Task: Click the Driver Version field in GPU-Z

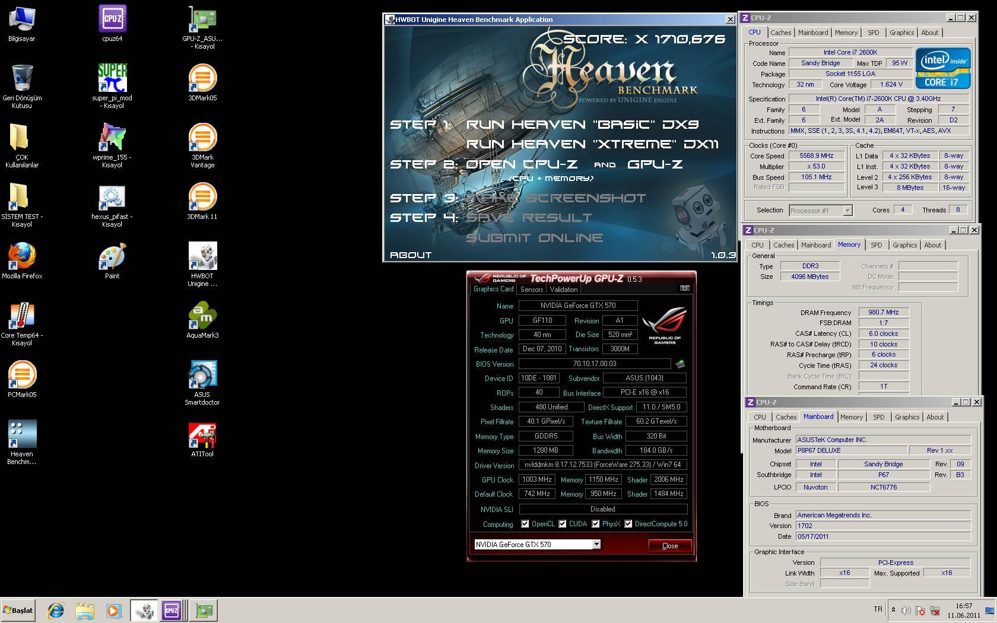Action: [x=603, y=465]
